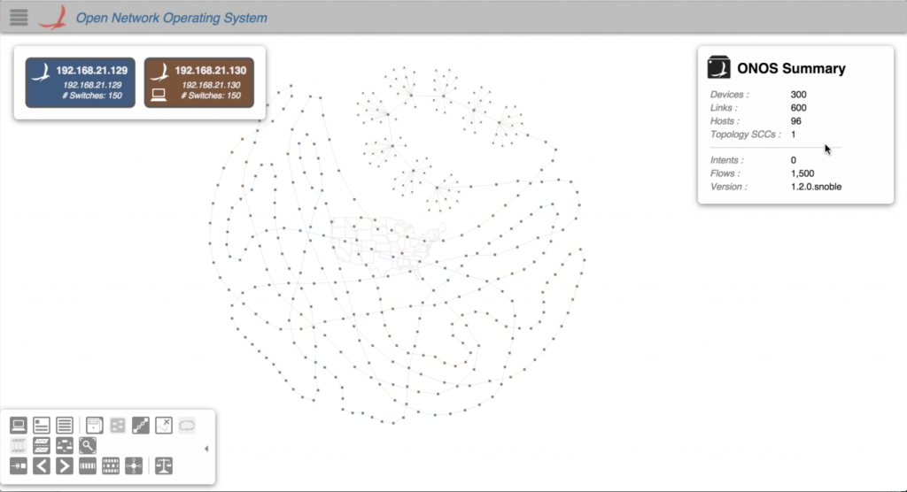Show related intents (arrow-to-square icon)
This screenshot has height=492, width=907.
click(x=19, y=466)
